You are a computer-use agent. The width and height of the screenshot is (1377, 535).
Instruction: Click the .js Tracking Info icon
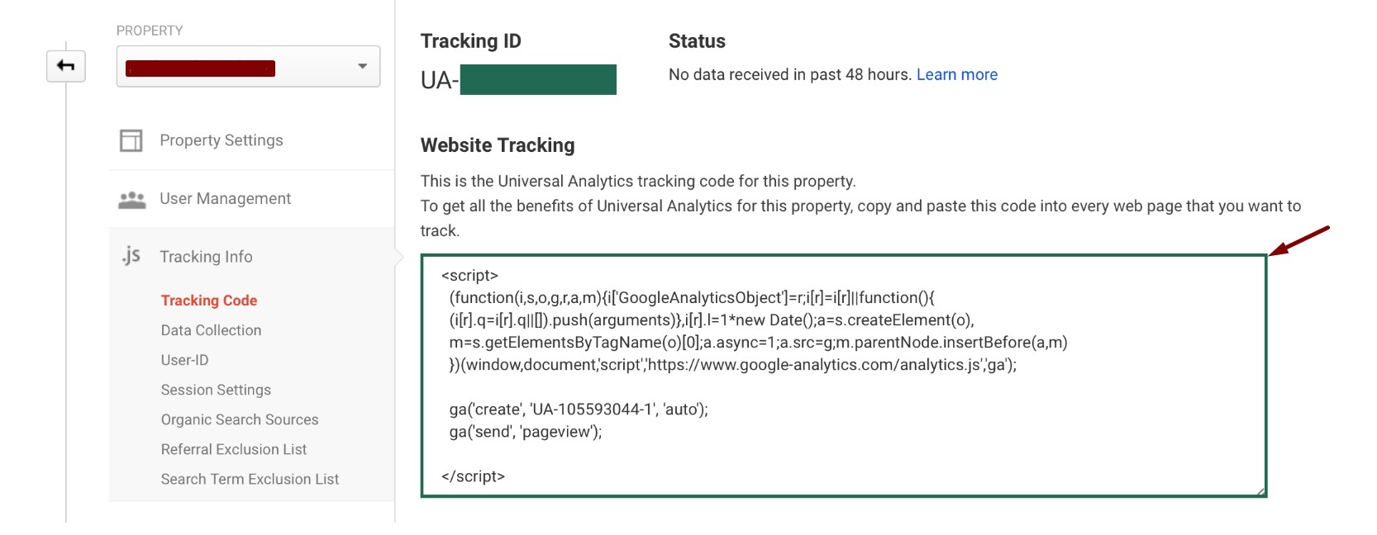pyautogui.click(x=131, y=256)
